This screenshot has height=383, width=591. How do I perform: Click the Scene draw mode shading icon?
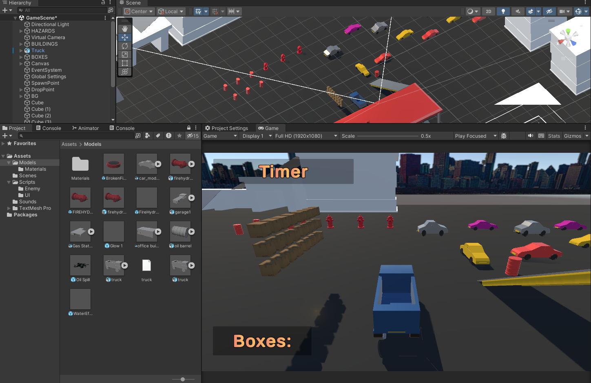(x=470, y=11)
